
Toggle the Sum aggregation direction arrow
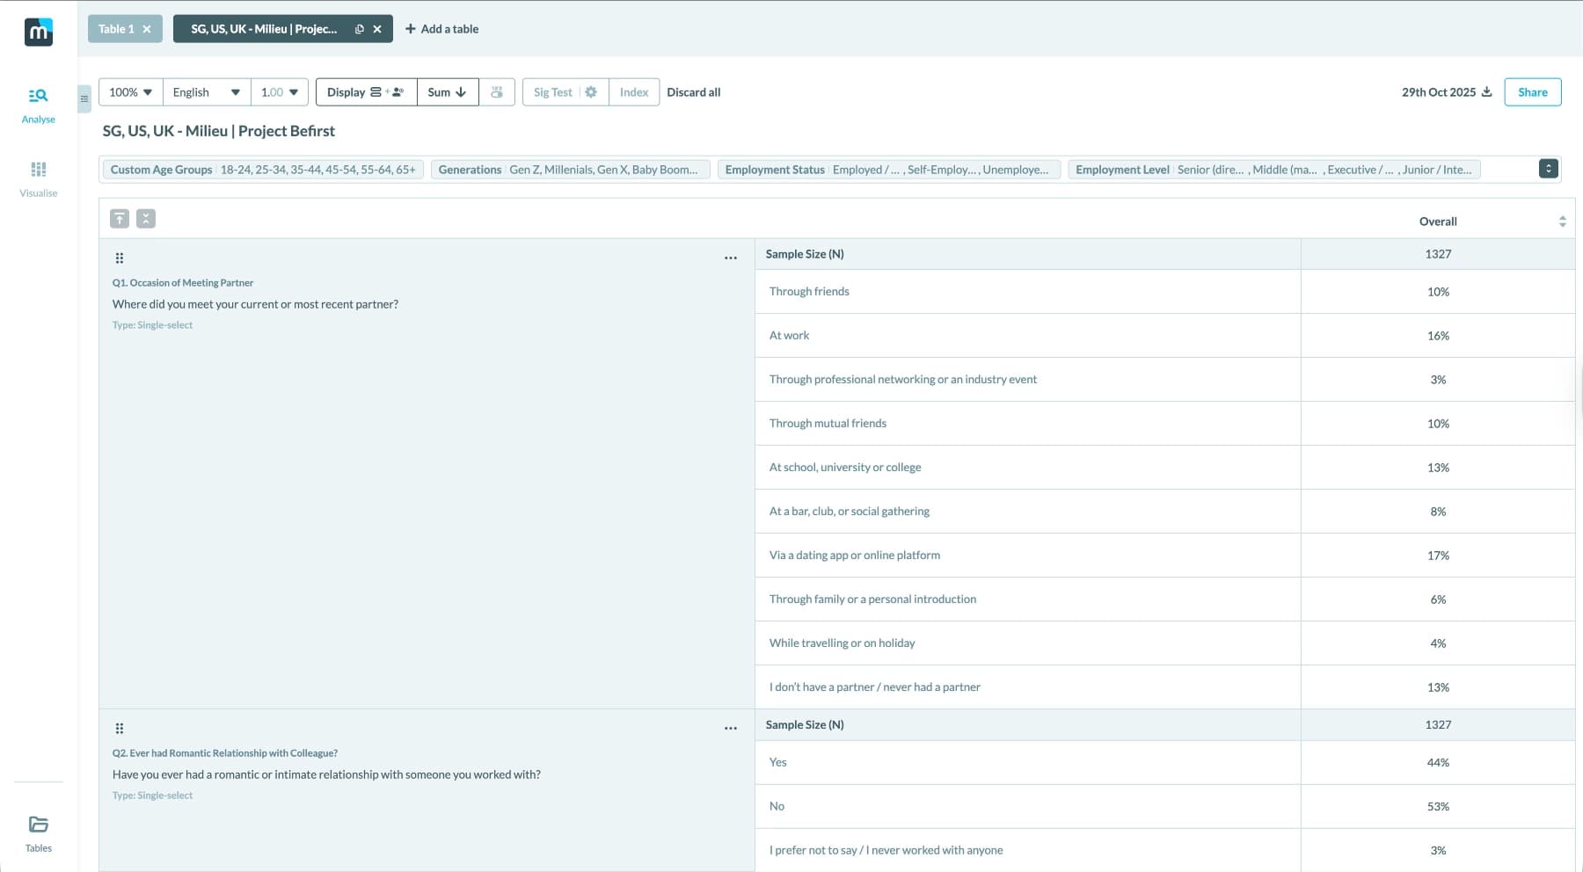point(461,91)
